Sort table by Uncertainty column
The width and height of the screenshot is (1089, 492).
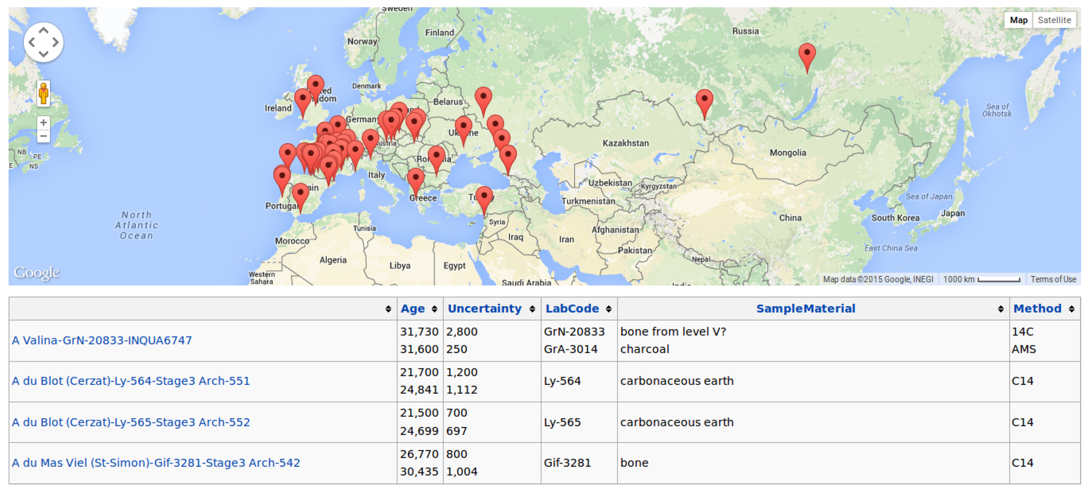pyautogui.click(x=484, y=309)
